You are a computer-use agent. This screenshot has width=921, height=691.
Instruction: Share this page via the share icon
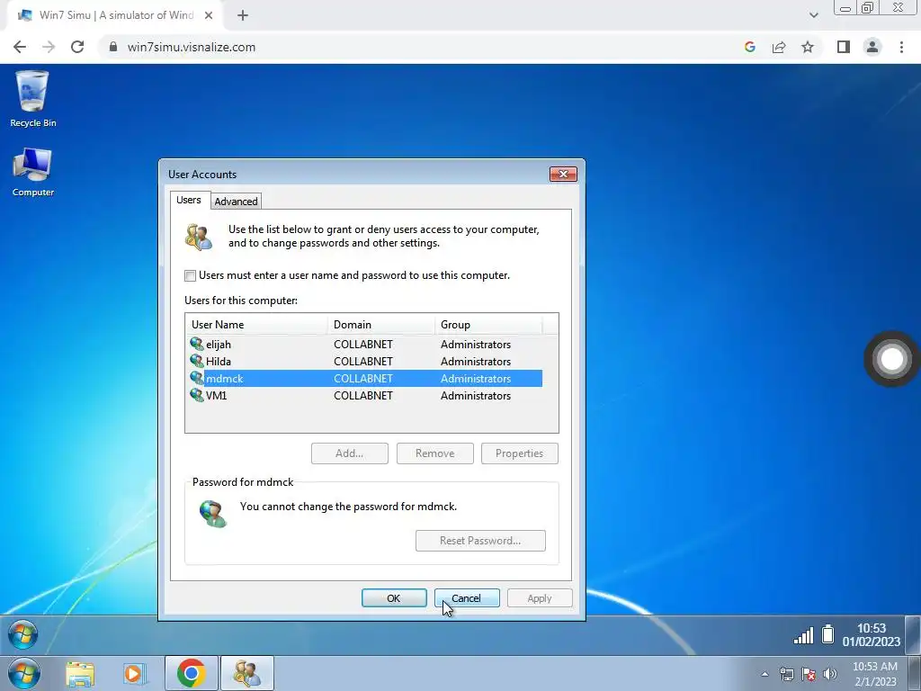point(779,47)
